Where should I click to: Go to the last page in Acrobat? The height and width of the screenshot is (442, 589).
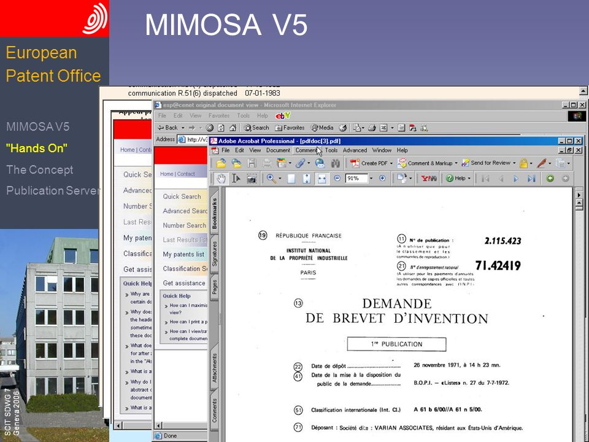coord(531,179)
